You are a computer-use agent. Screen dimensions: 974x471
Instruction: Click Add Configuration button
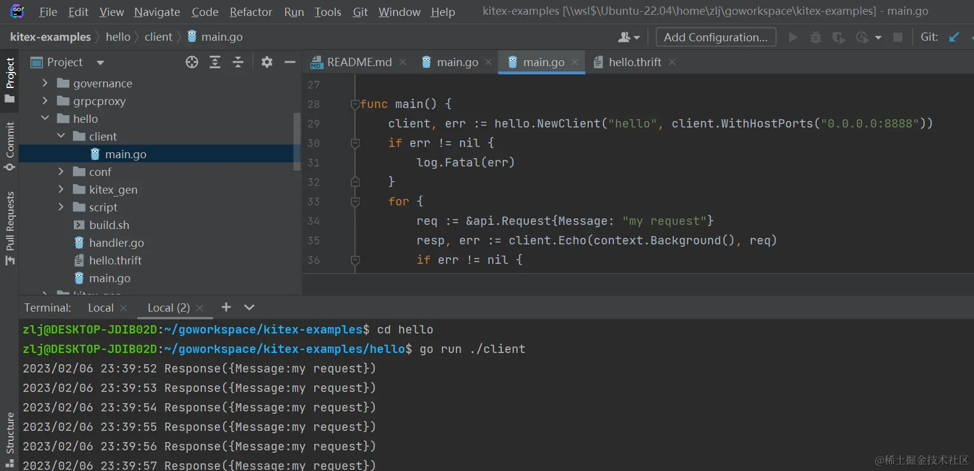(716, 37)
